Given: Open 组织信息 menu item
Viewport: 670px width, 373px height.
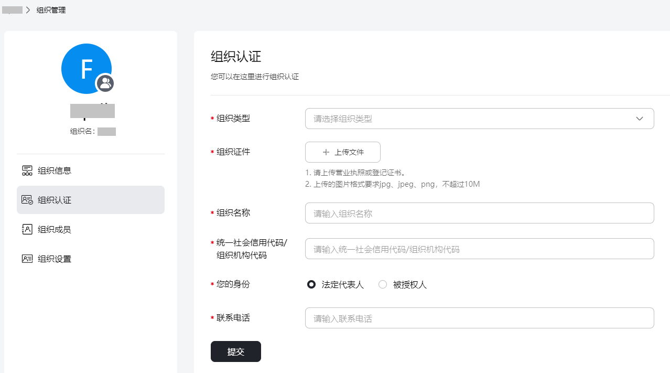Looking at the screenshot, I should (55, 170).
